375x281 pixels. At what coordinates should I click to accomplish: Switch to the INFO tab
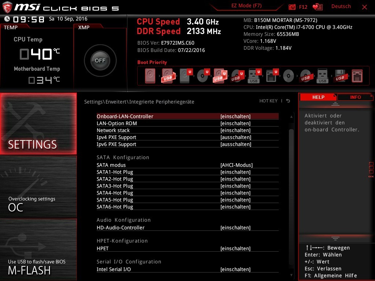355,97
